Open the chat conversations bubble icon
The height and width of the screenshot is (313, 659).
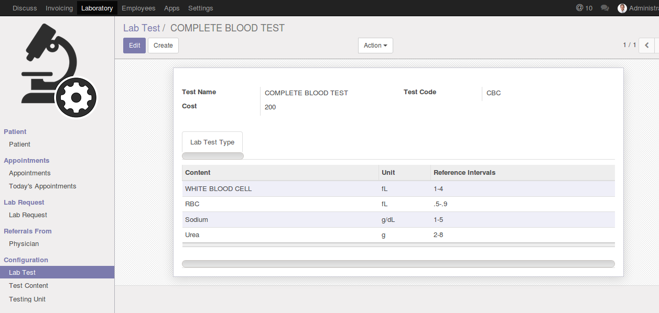(605, 8)
